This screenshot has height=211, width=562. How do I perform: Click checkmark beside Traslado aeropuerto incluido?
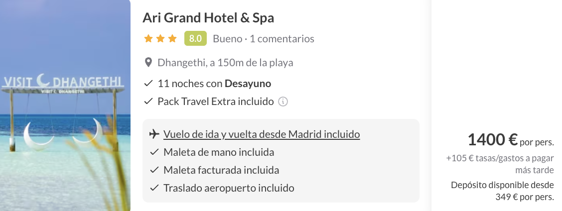[x=154, y=188]
